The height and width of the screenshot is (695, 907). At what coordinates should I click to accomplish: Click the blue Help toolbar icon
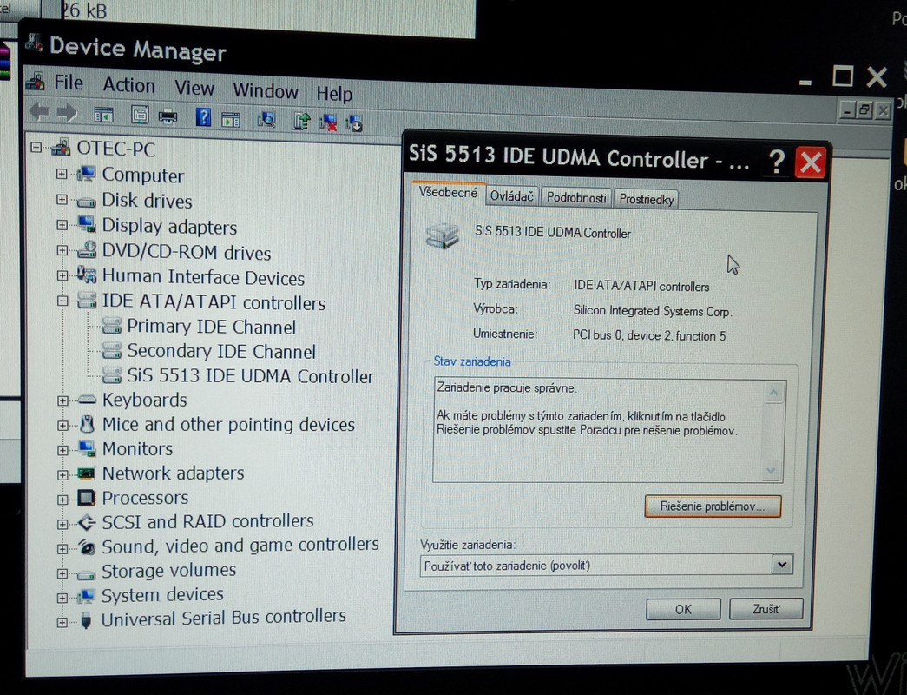coord(203,117)
